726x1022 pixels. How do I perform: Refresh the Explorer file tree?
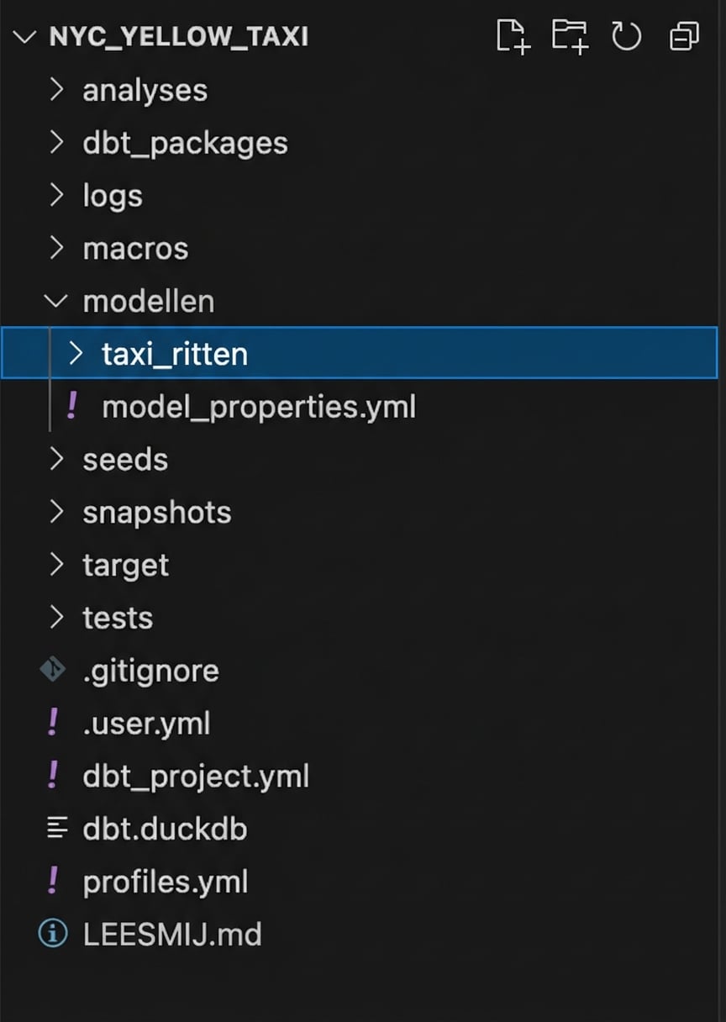626,37
